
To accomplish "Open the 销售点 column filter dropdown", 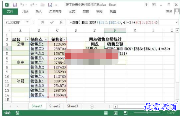I will tap(46, 40).
